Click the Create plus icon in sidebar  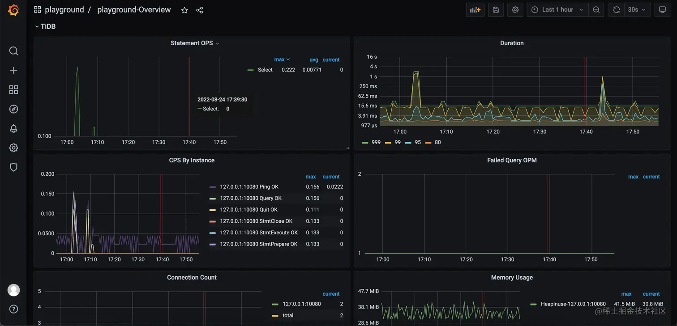(13, 70)
